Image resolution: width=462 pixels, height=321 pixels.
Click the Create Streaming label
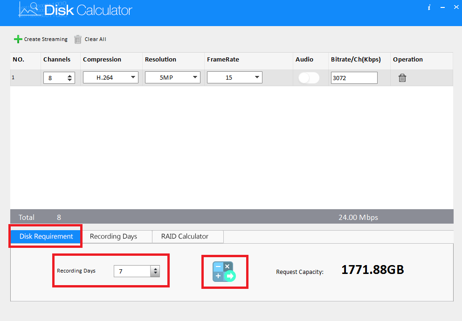tap(46, 39)
